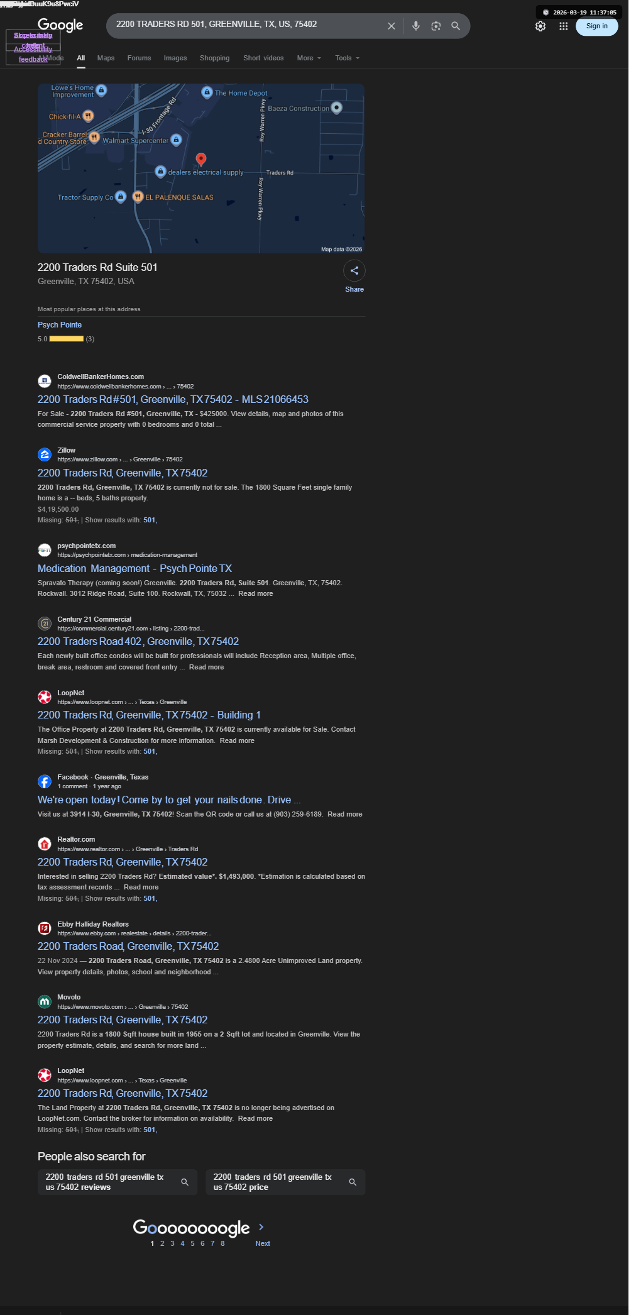Open Coldwell Banker MLS 21066453 result
Viewport: 636px width, 1315px height.
pyautogui.click(x=173, y=399)
